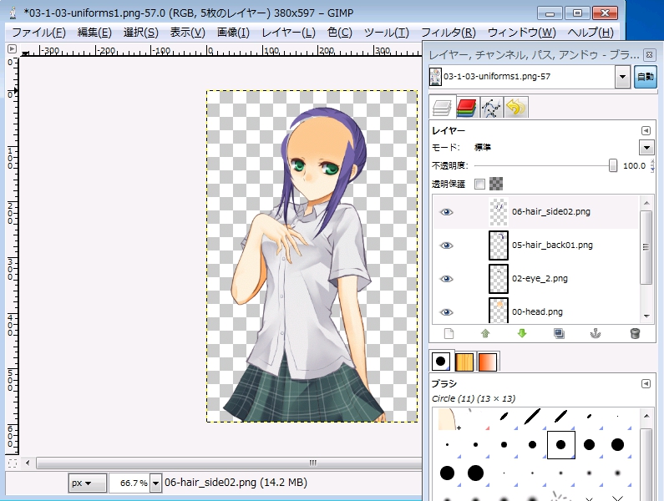This screenshot has width=664, height=501.
Task: Open the Brushes tab icon
Action: click(x=440, y=362)
